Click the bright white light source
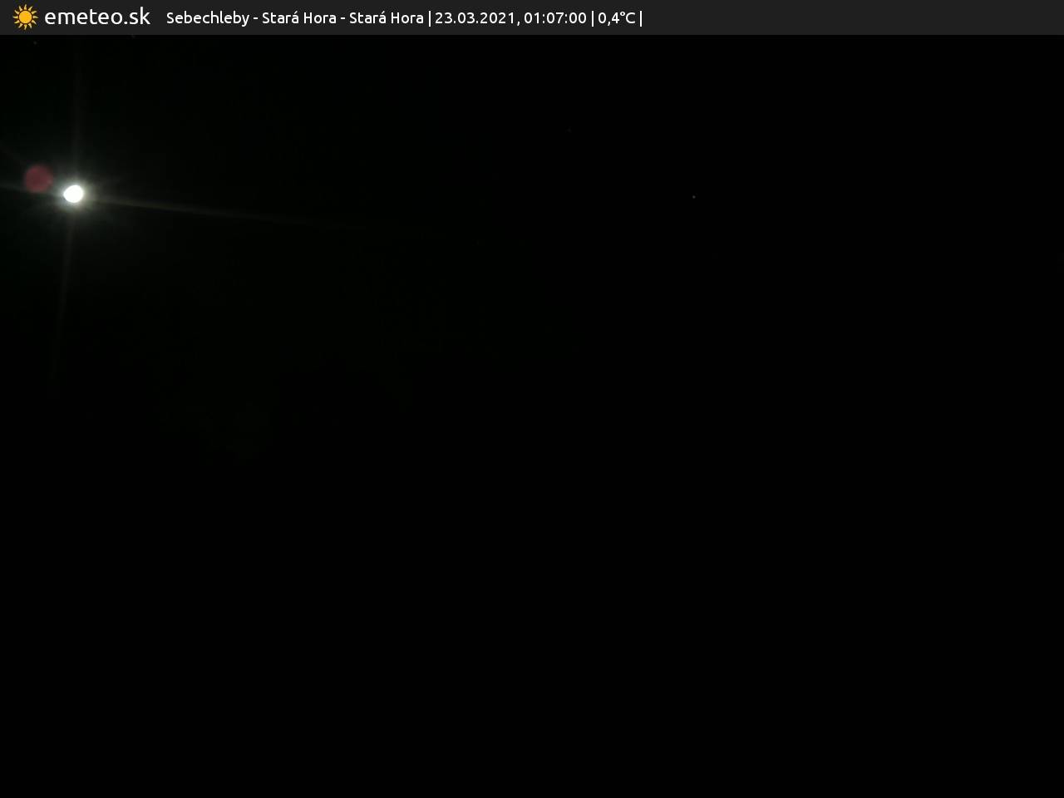 tap(74, 194)
